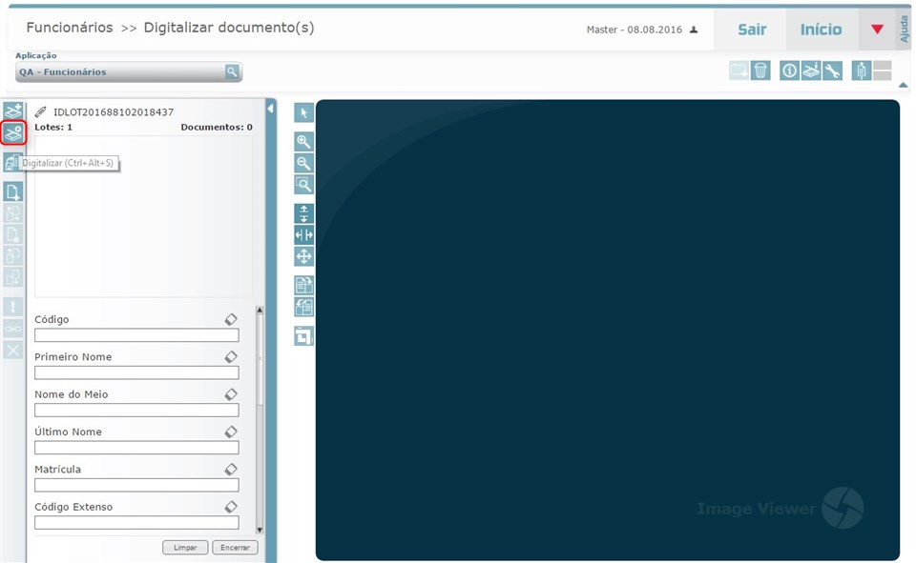The image size is (916, 563).
Task: Open the QA - Funcionários application dropdown
Action: (230, 71)
